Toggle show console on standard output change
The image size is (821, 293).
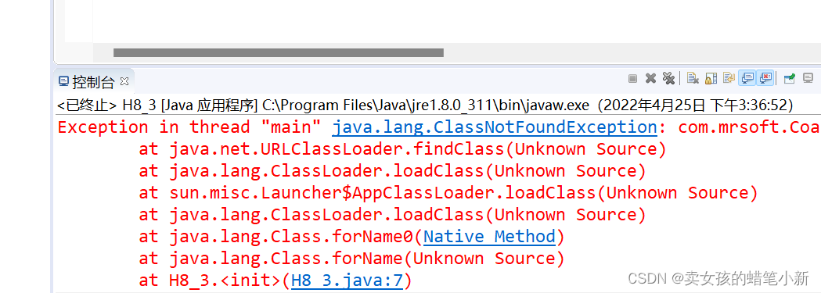(747, 78)
